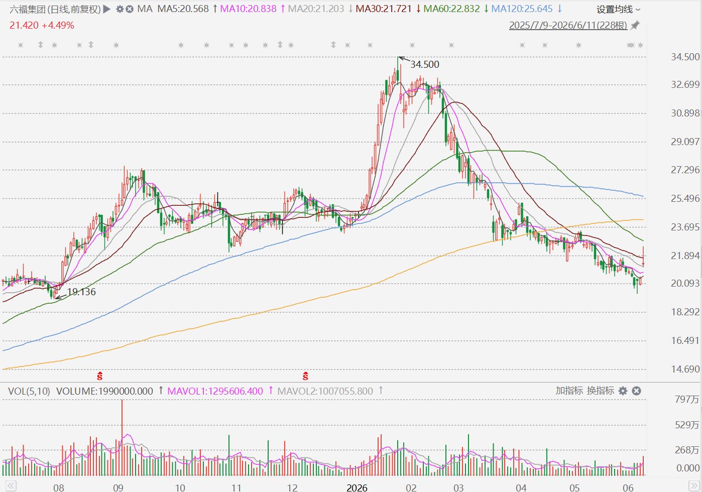Viewport: 702px width, 492px height.
Task: Select the MA20:21.203 average label
Action: [x=316, y=9]
